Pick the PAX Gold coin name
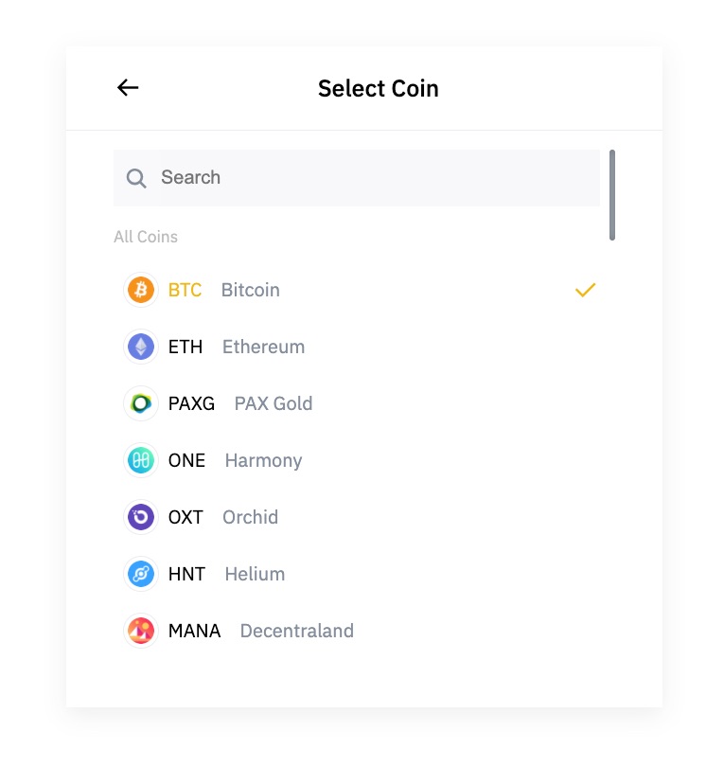Screen dimensions: 724x767 point(274,403)
